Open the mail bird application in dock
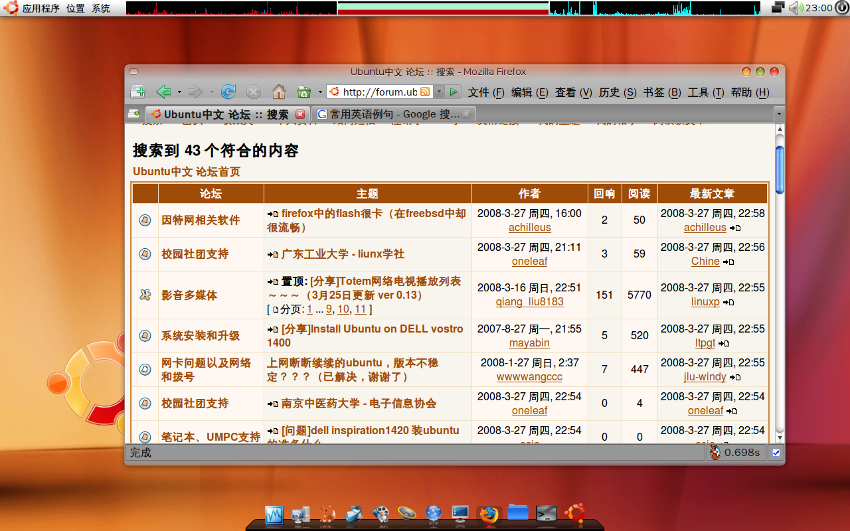This screenshot has height=531, width=850. 354,514
